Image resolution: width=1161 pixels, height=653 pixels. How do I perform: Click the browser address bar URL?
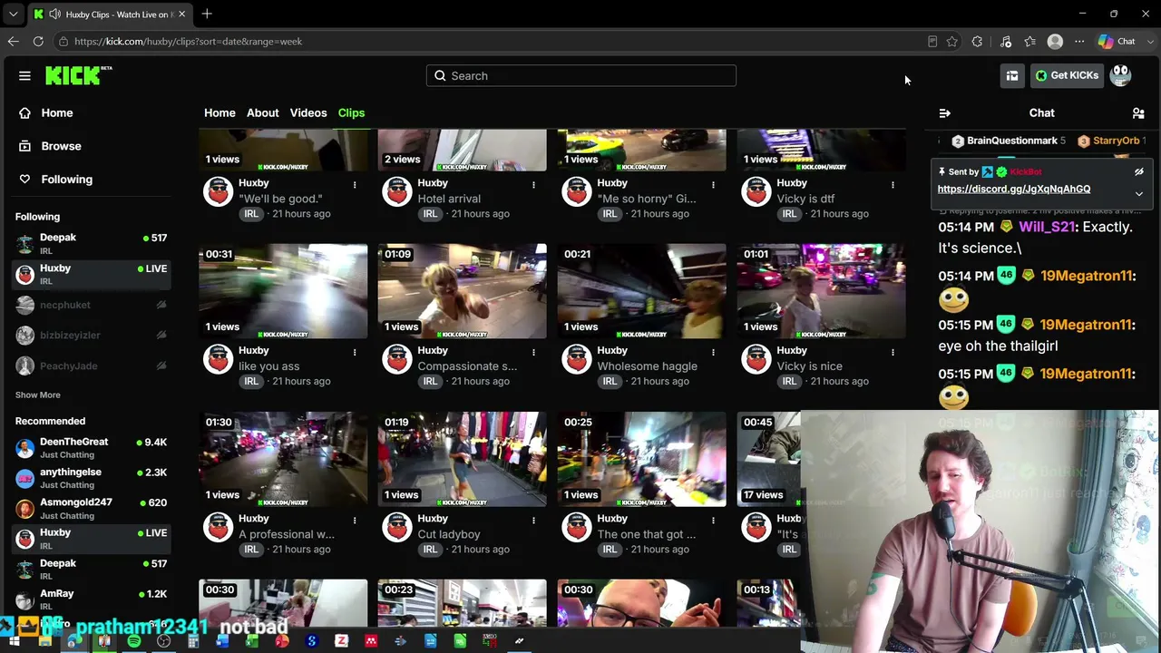click(188, 42)
